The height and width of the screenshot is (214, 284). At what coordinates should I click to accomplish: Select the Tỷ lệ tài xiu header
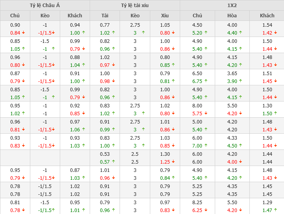coord(135,6)
